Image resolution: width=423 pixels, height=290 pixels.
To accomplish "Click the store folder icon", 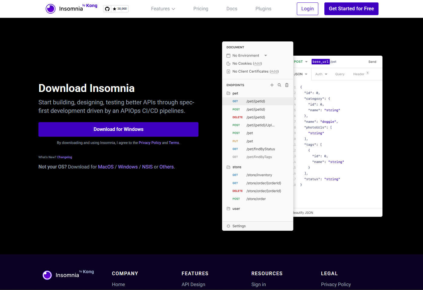I will [228, 167].
